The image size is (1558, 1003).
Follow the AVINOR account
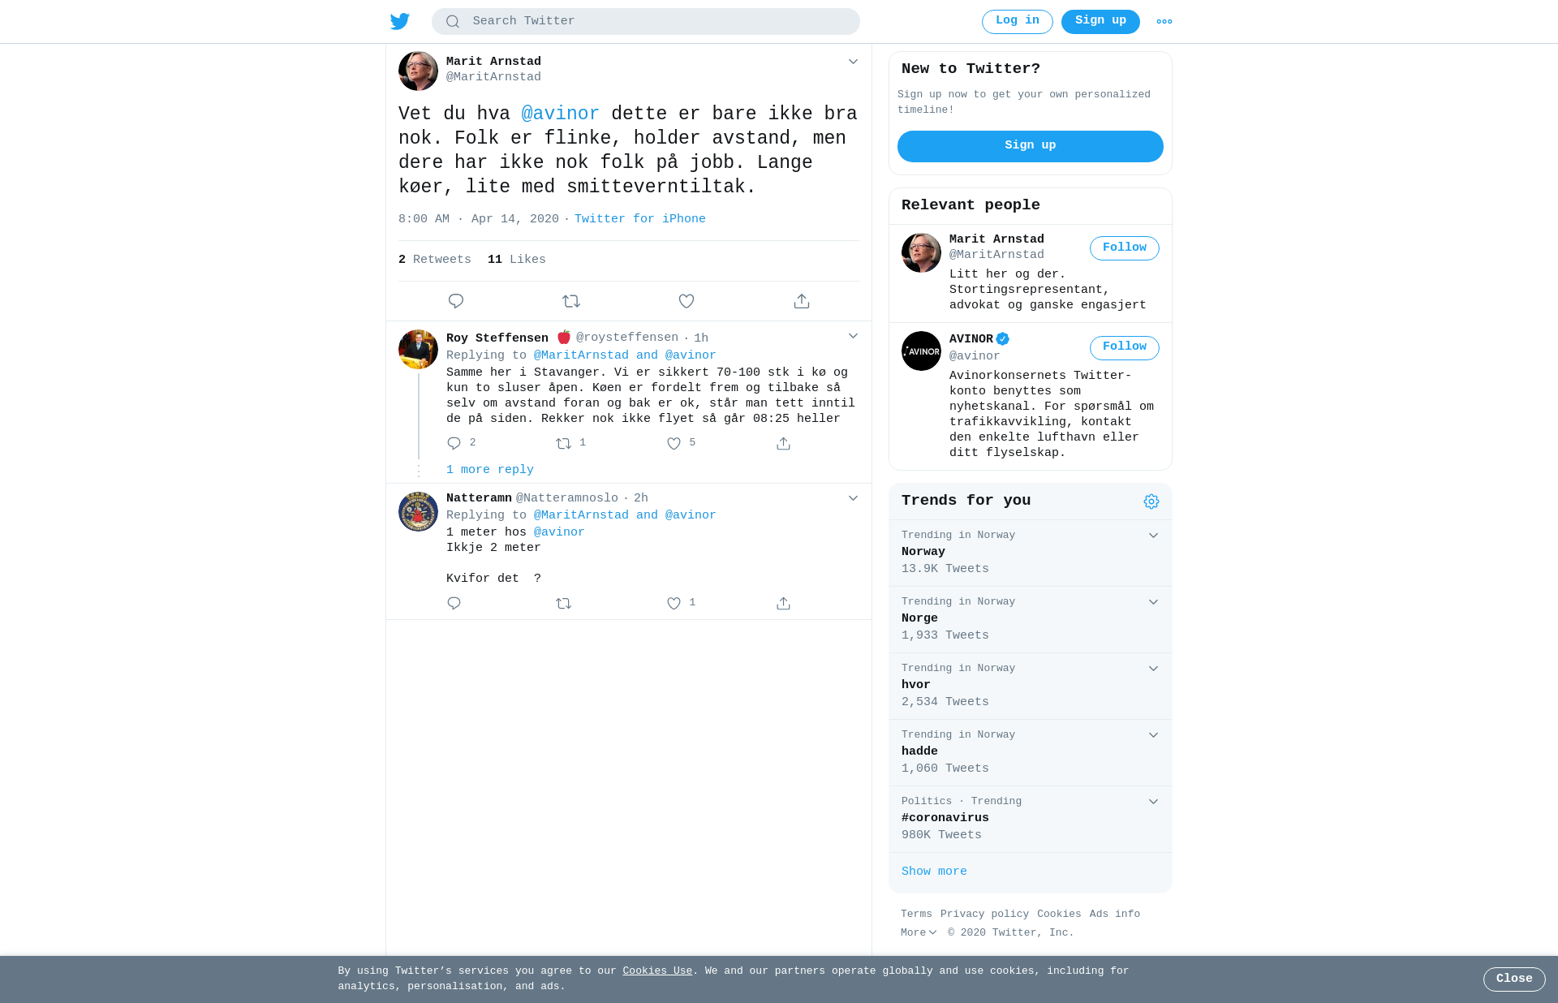pyautogui.click(x=1125, y=347)
